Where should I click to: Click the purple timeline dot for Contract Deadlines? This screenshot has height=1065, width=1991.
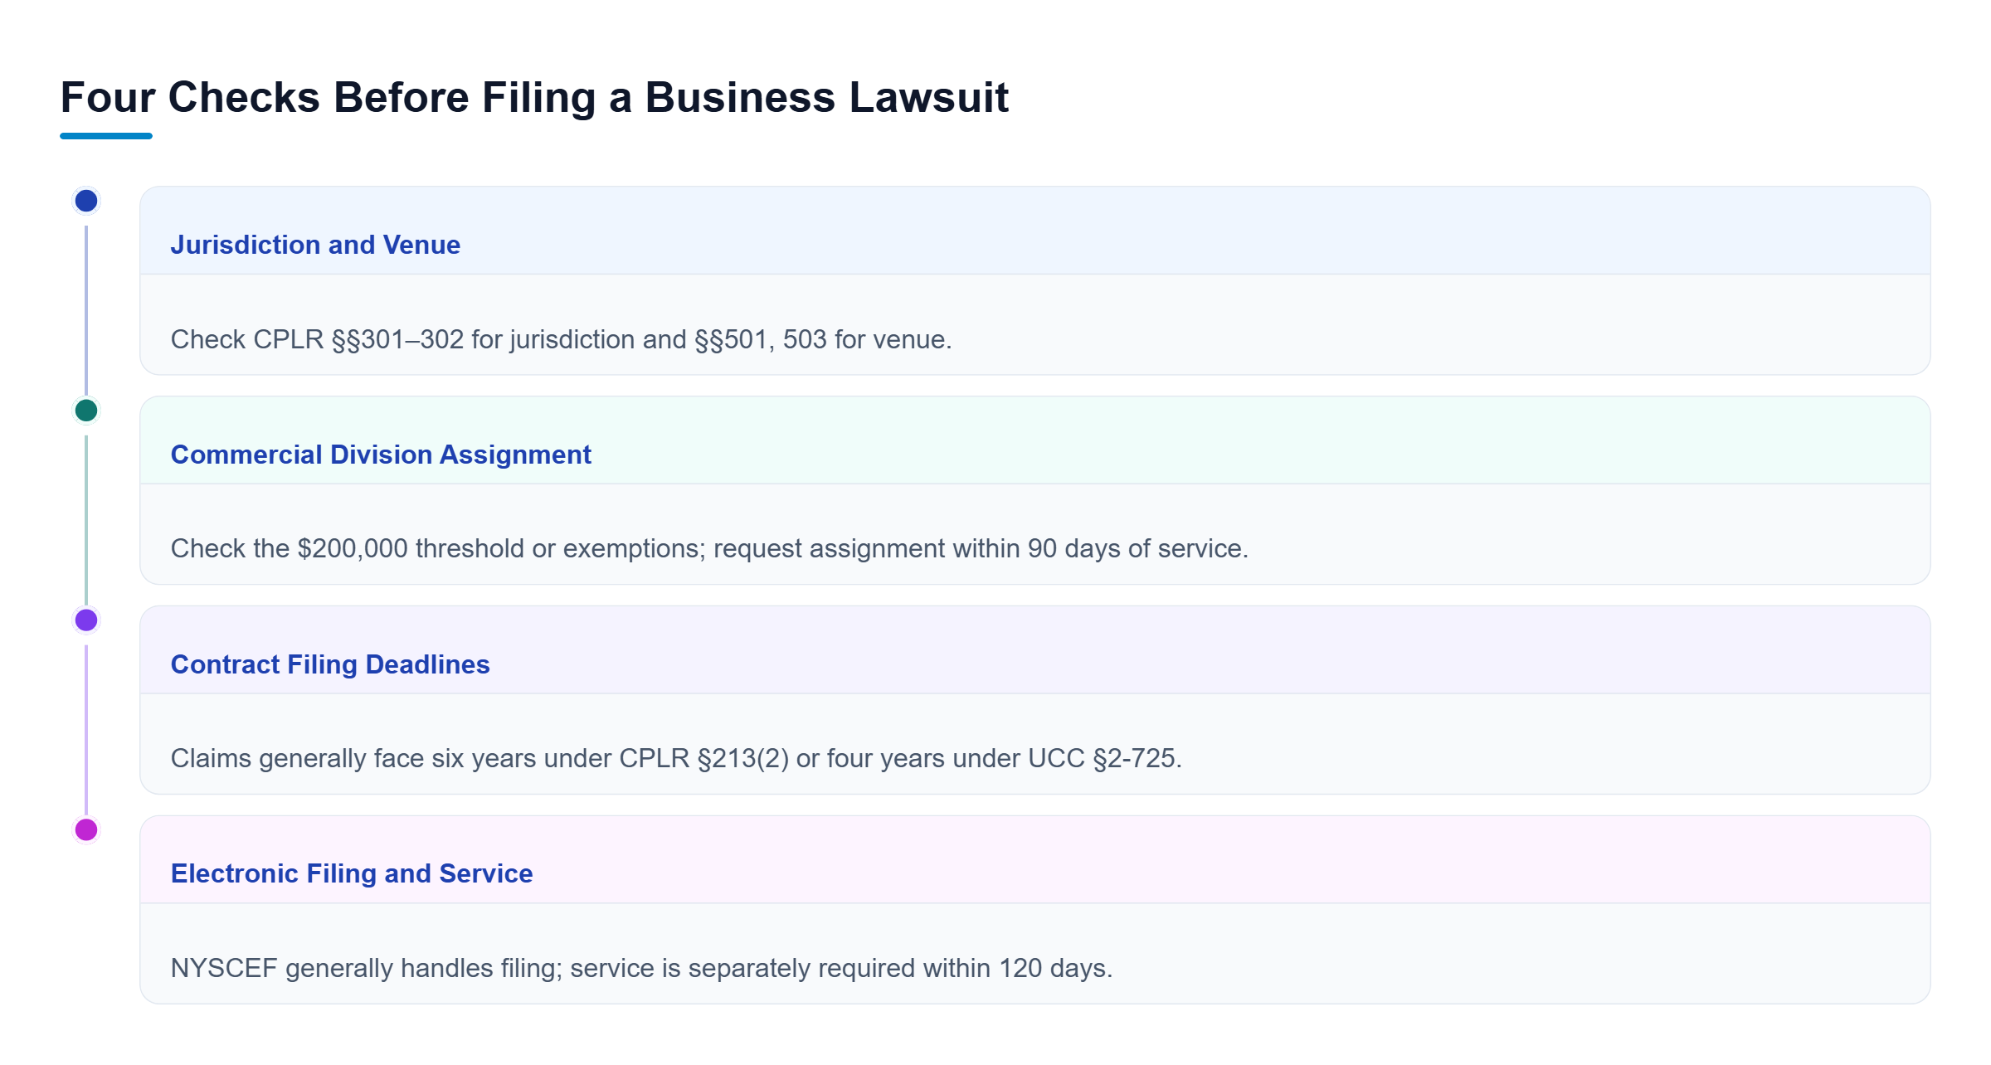(86, 620)
